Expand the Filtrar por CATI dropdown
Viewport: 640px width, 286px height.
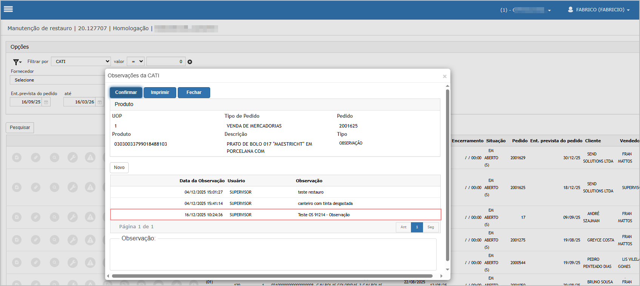[x=81, y=62]
